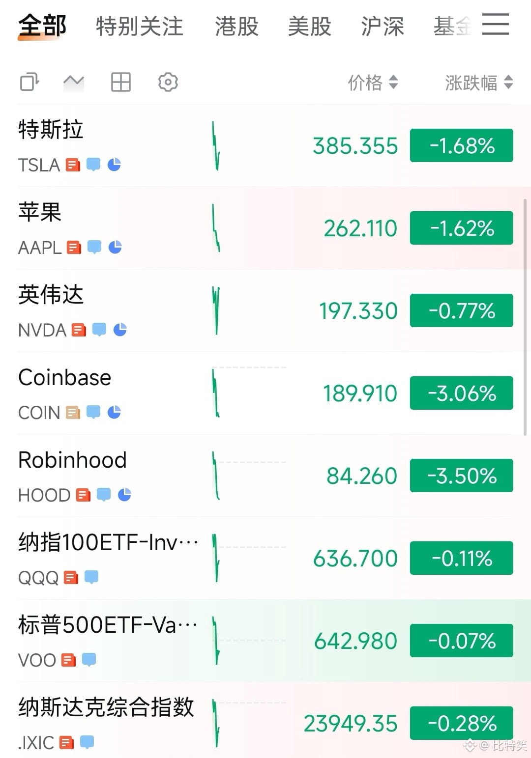Toggle the Robinhood -3.50% change badge
The height and width of the screenshot is (758, 531).
point(462,476)
